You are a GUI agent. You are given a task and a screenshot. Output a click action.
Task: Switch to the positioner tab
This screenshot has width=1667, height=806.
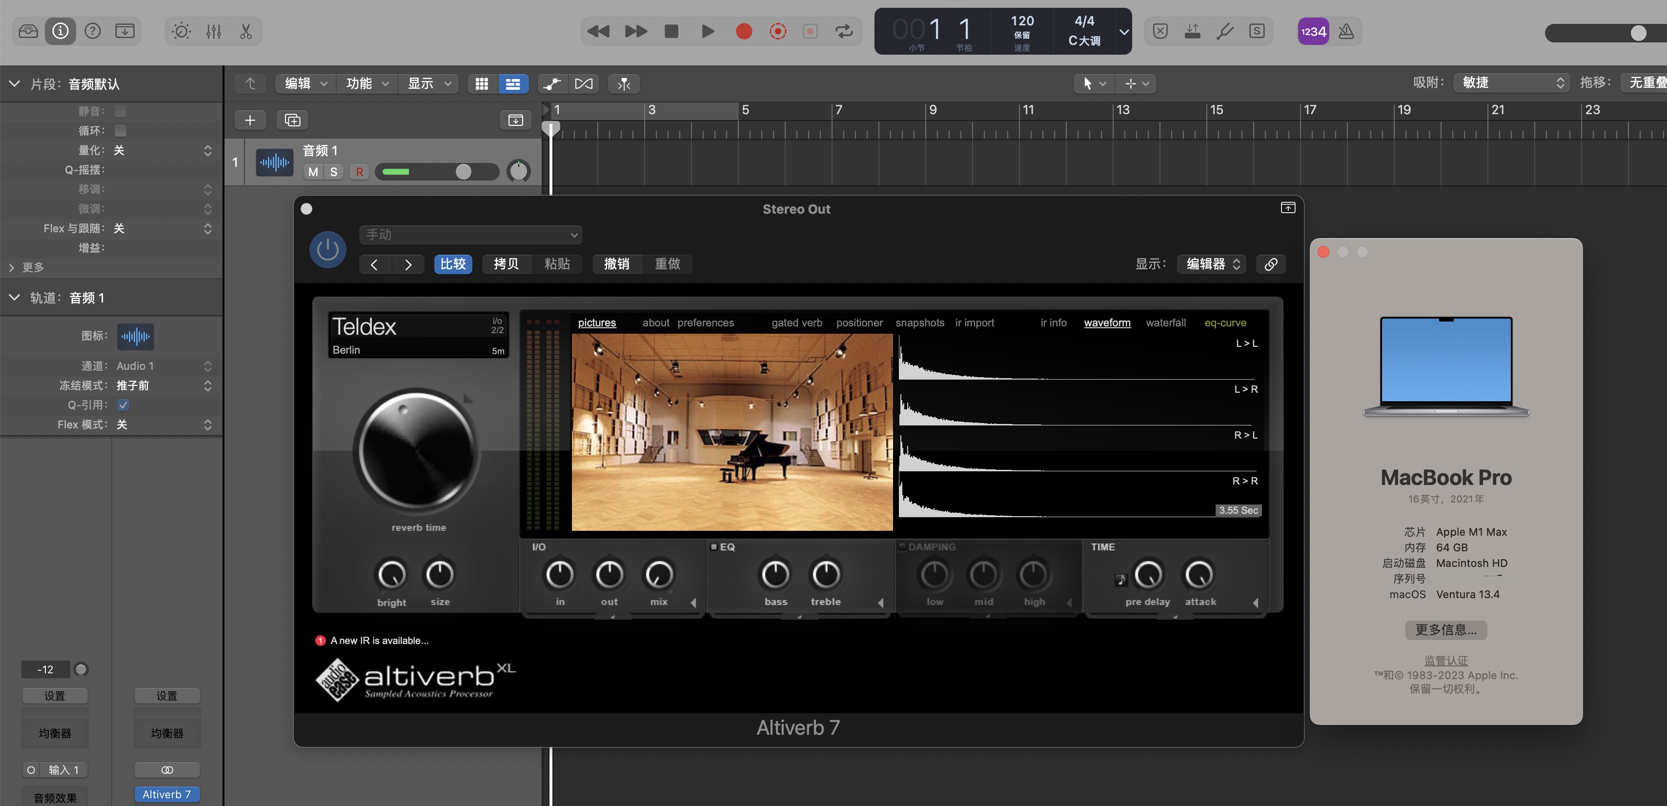(859, 323)
